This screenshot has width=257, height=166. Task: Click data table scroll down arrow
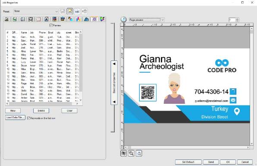(81, 100)
